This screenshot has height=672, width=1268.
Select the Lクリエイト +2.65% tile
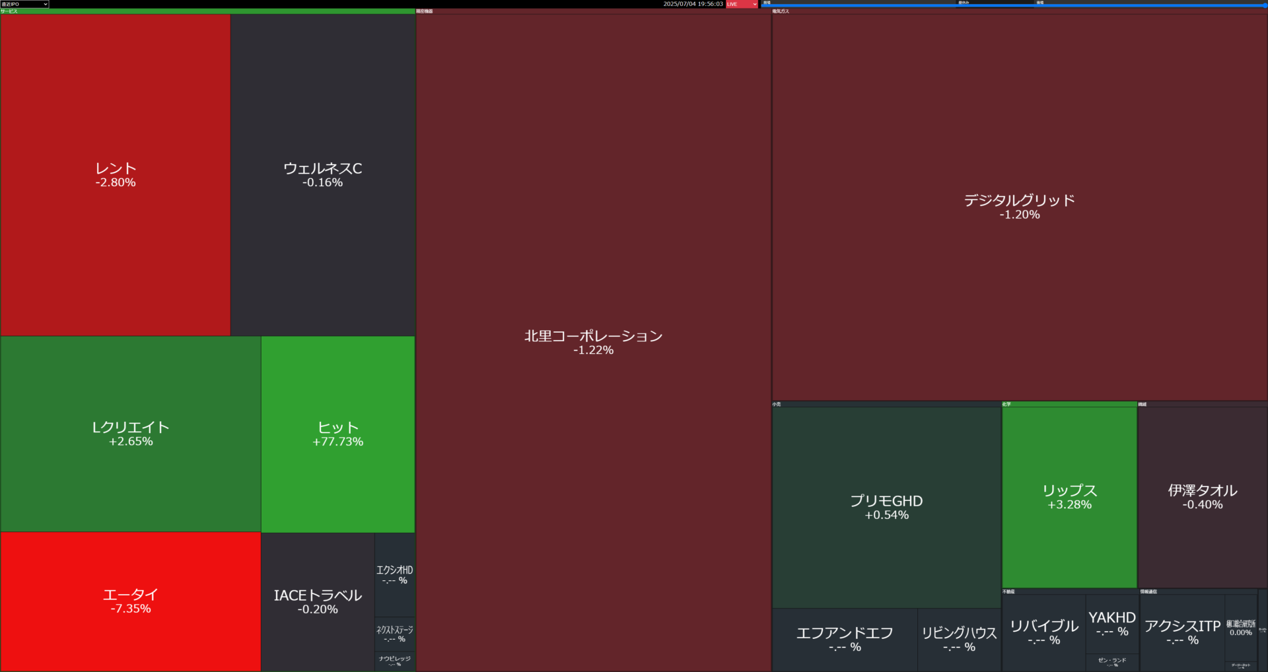(x=131, y=434)
